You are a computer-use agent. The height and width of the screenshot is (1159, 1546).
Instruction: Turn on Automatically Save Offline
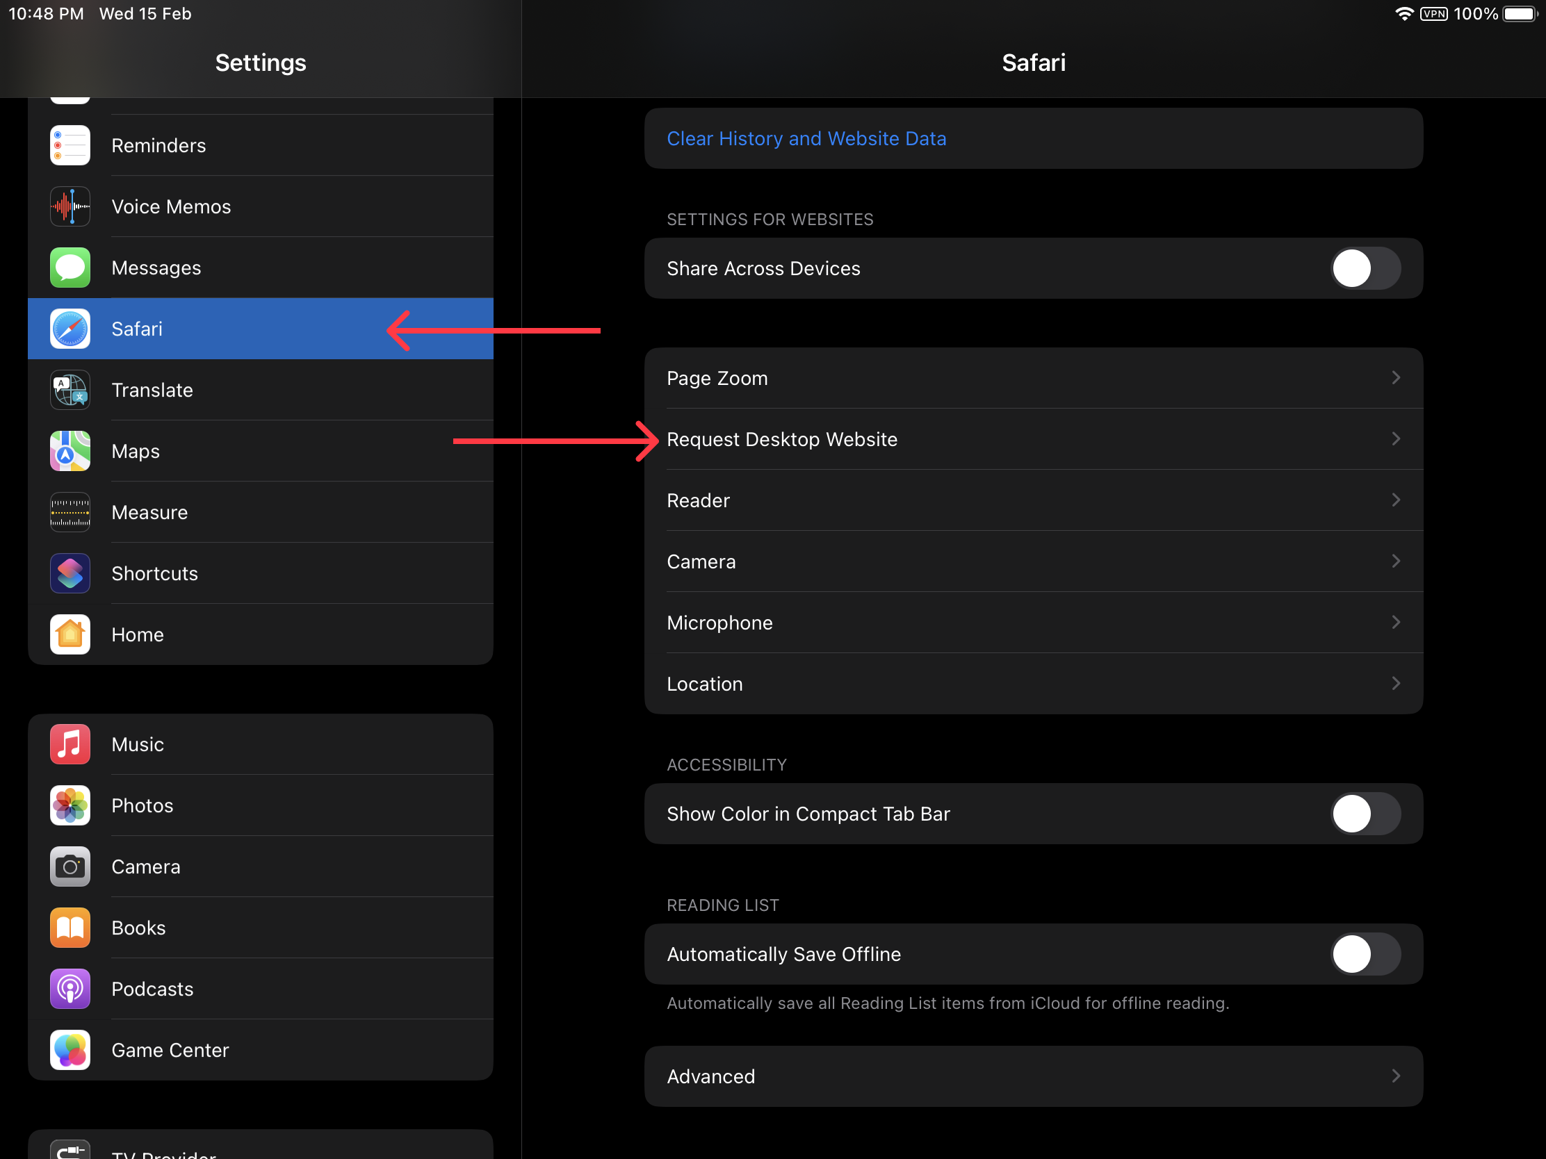(1365, 954)
